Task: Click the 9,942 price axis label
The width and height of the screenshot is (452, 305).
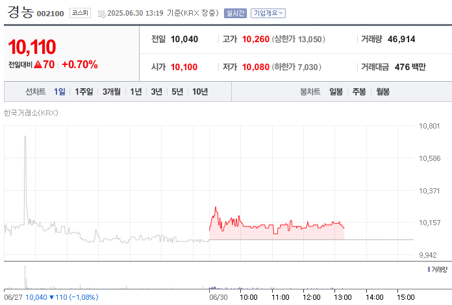Action: (x=428, y=255)
